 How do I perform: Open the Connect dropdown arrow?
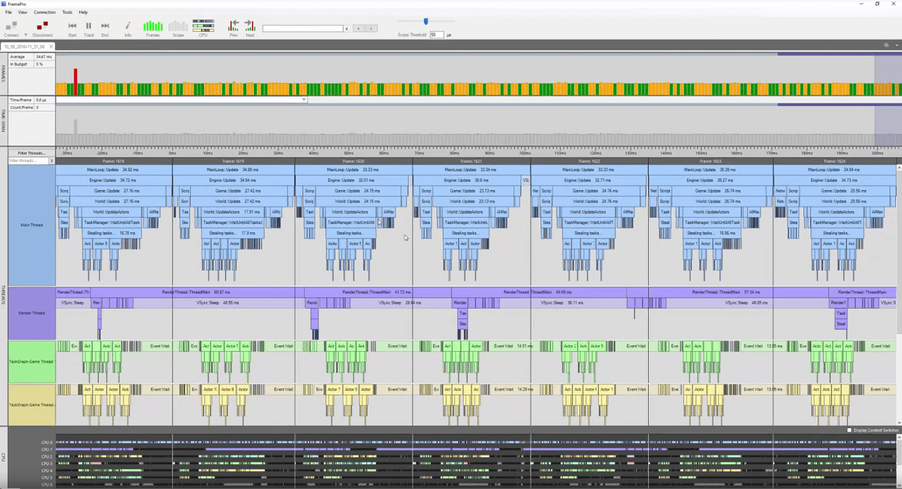click(x=26, y=35)
